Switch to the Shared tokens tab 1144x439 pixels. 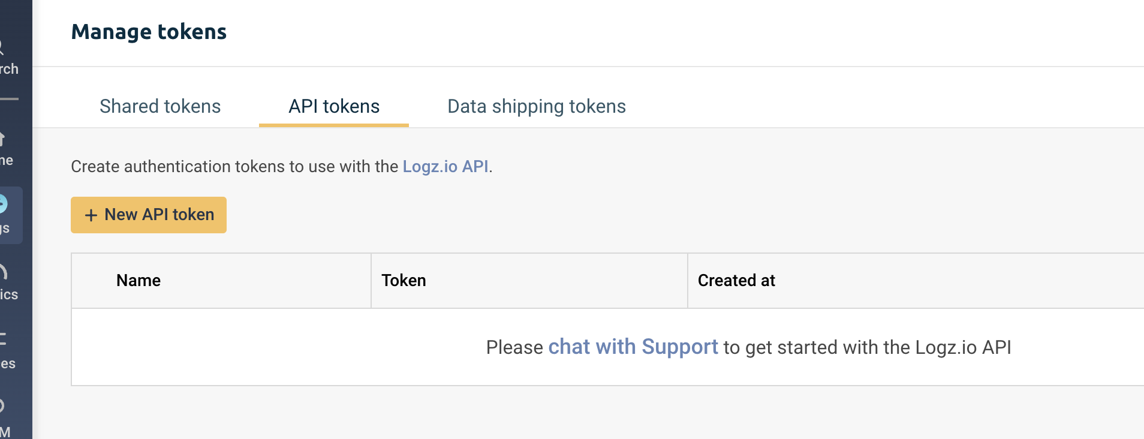(x=160, y=106)
